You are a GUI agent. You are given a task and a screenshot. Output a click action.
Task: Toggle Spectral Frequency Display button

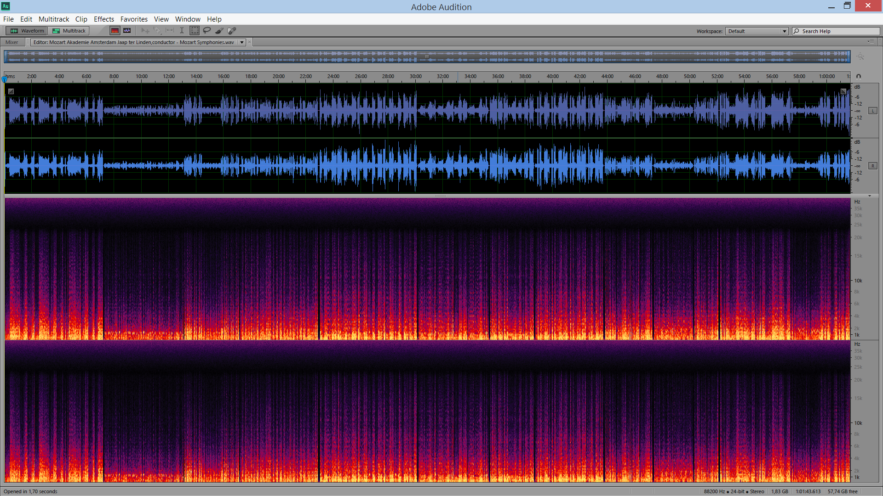coord(115,31)
